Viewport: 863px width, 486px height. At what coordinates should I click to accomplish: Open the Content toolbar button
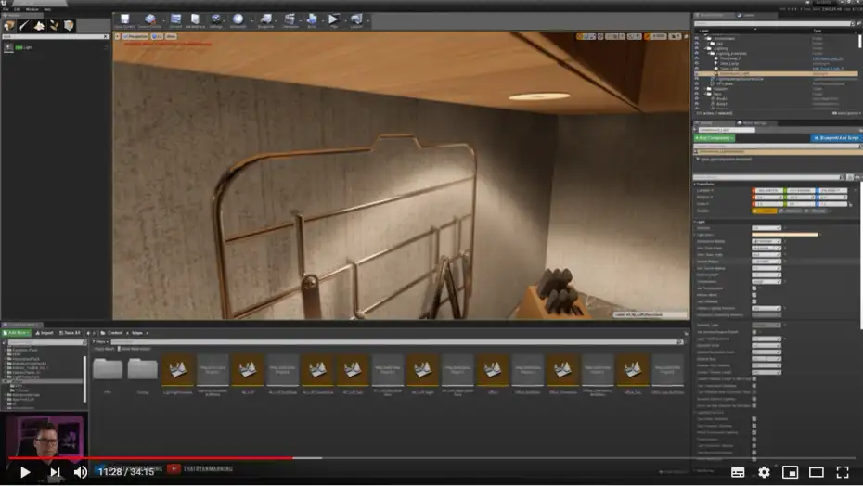(x=175, y=21)
